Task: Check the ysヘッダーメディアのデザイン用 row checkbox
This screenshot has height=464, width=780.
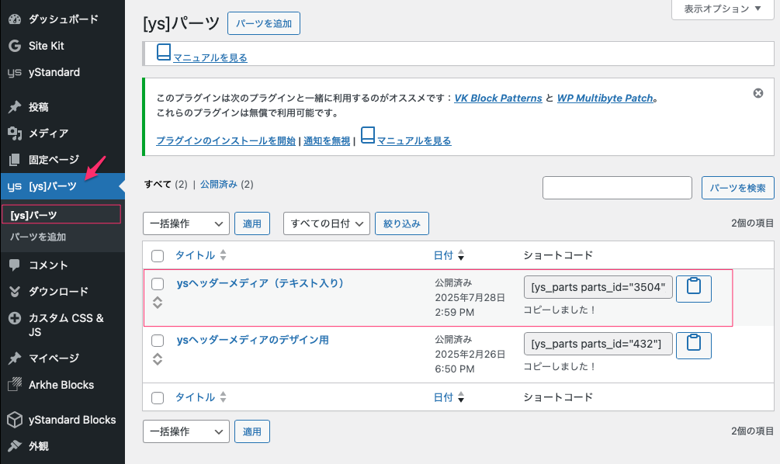Action: 158,341
